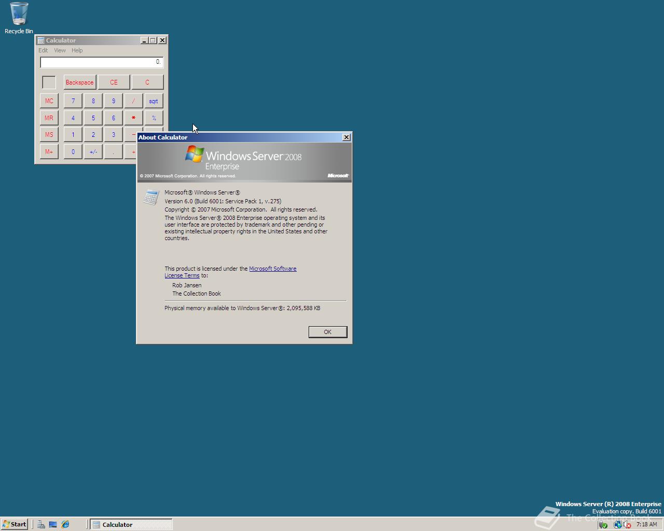Click OK in About Calculator dialog
The width and height of the screenshot is (664, 531).
[327, 332]
